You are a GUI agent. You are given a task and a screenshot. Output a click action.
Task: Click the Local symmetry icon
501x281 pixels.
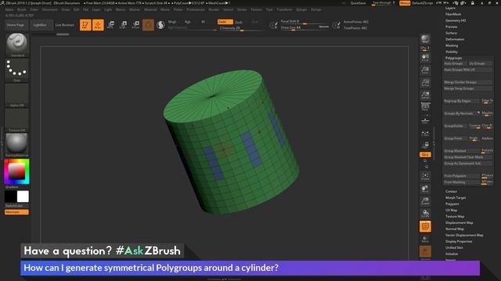point(425,133)
